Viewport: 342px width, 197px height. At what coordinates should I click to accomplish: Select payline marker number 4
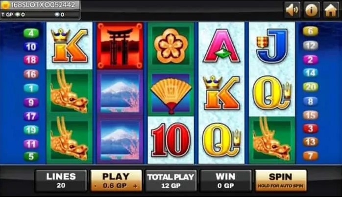point(31,33)
